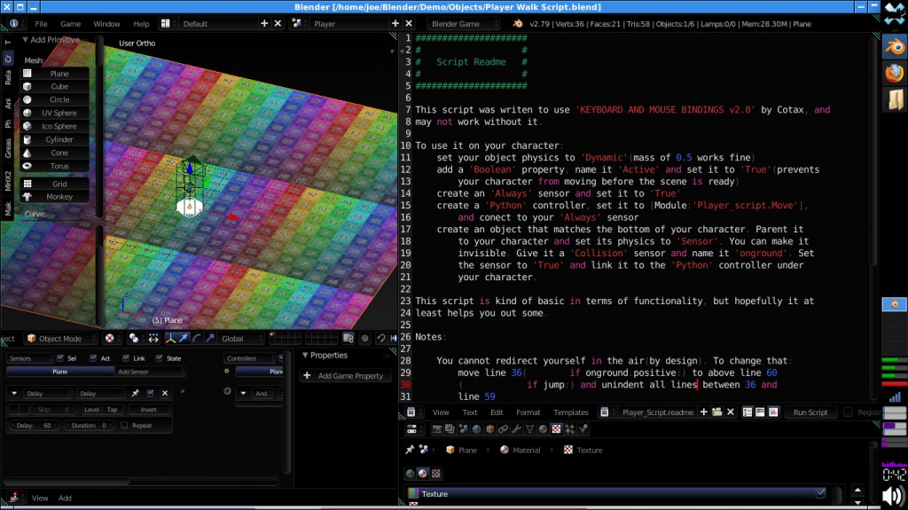This screenshot has height=510, width=908.
Task: Open the Global orientation dropdown
Action: tap(241, 339)
